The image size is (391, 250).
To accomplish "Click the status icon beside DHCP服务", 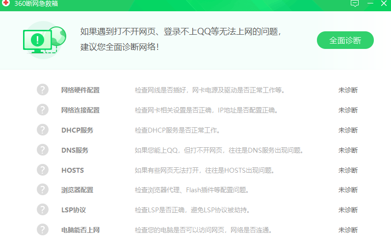I will click(x=43, y=130).
